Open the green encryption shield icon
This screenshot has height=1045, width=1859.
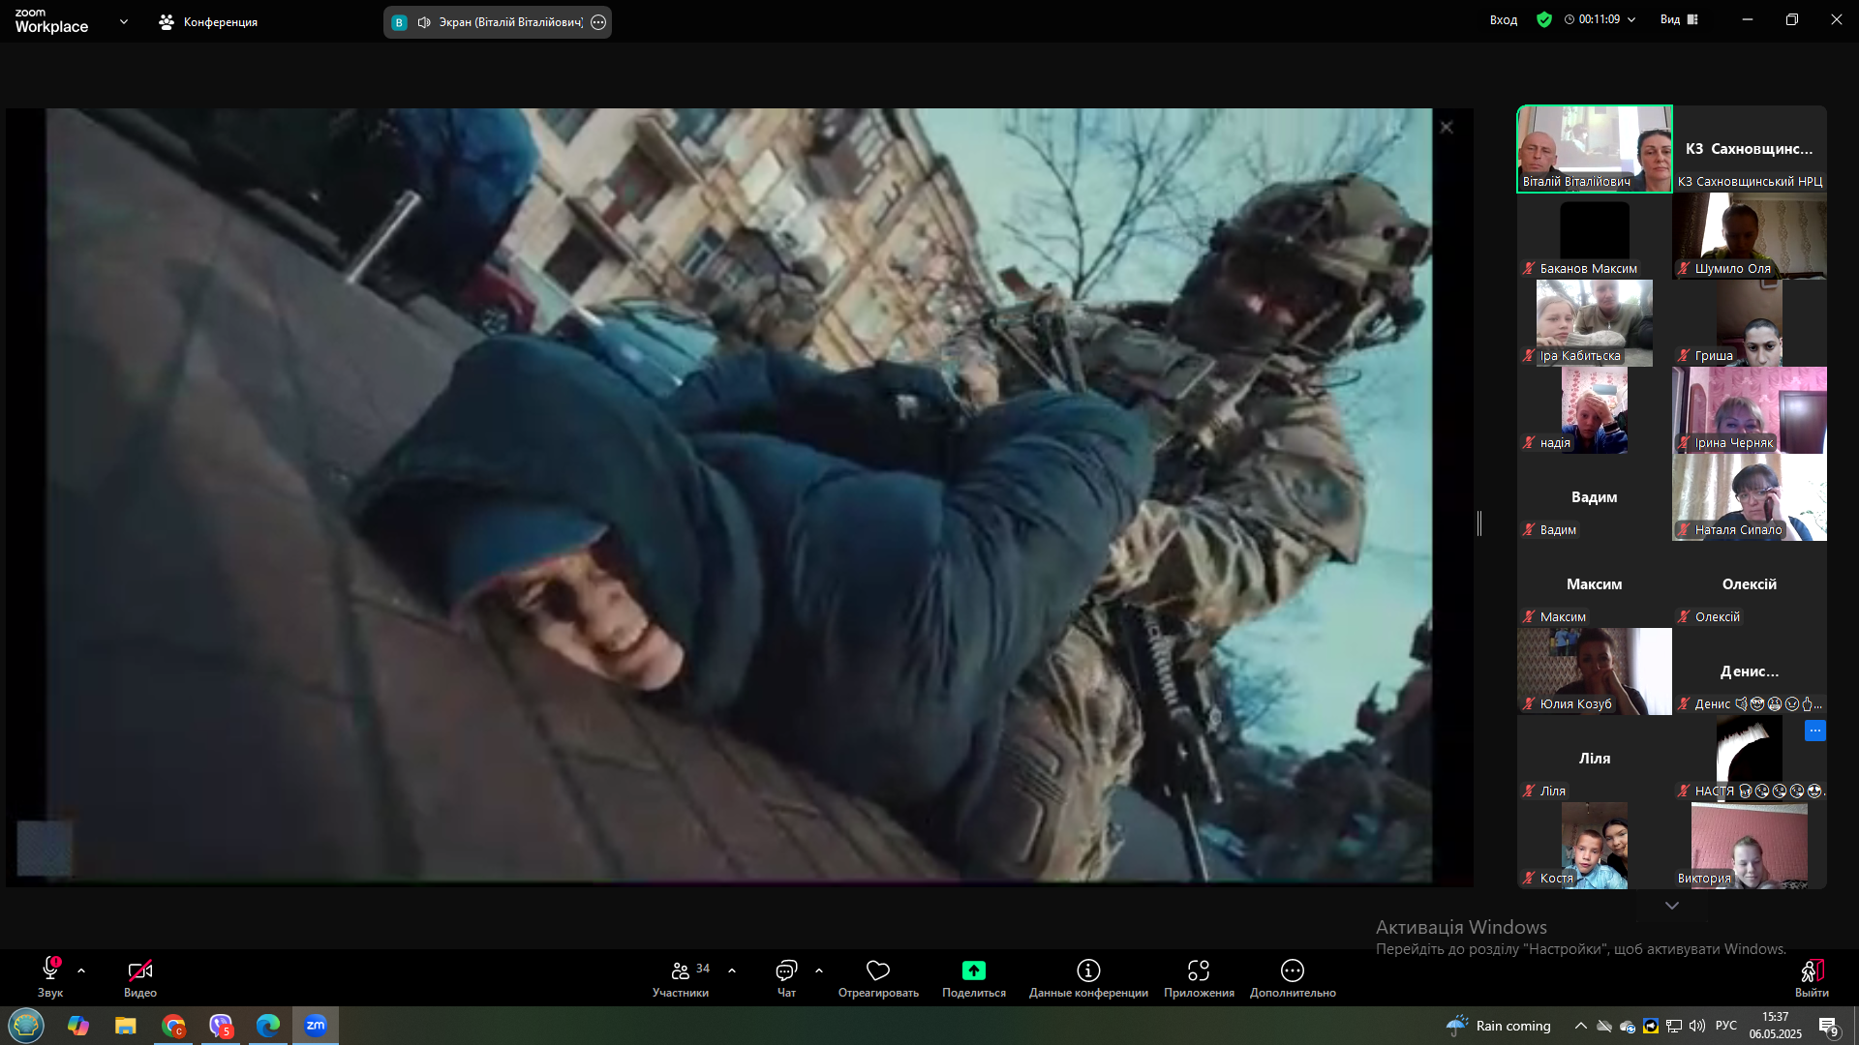[1544, 19]
